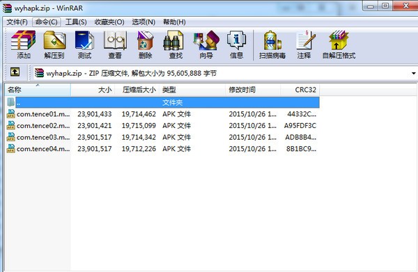Viewport: 418px width, 272px height.
Task: Minimize the WinRAR window
Action: (x=371, y=6)
